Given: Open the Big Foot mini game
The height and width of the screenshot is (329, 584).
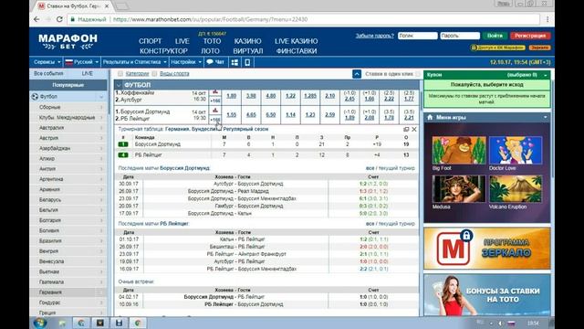Looking at the screenshot, I should pyautogui.click(x=459, y=150).
